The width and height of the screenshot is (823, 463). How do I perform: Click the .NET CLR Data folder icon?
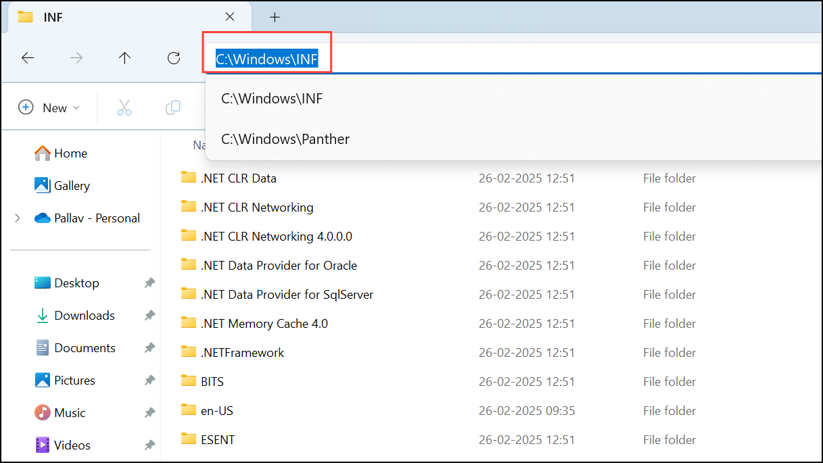(x=188, y=178)
